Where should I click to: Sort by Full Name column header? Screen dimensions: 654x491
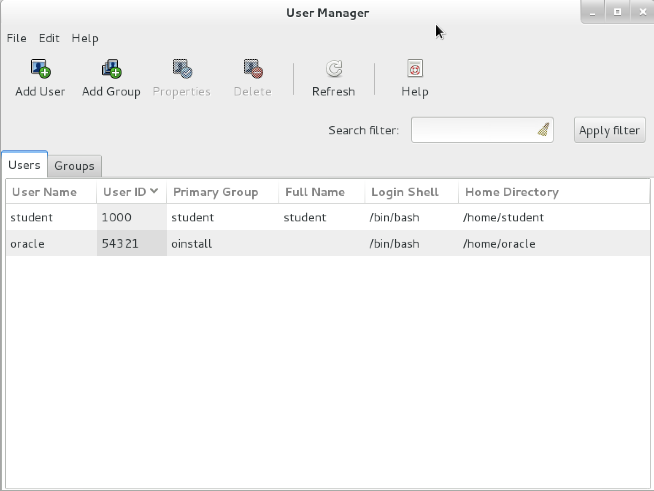[322, 192]
